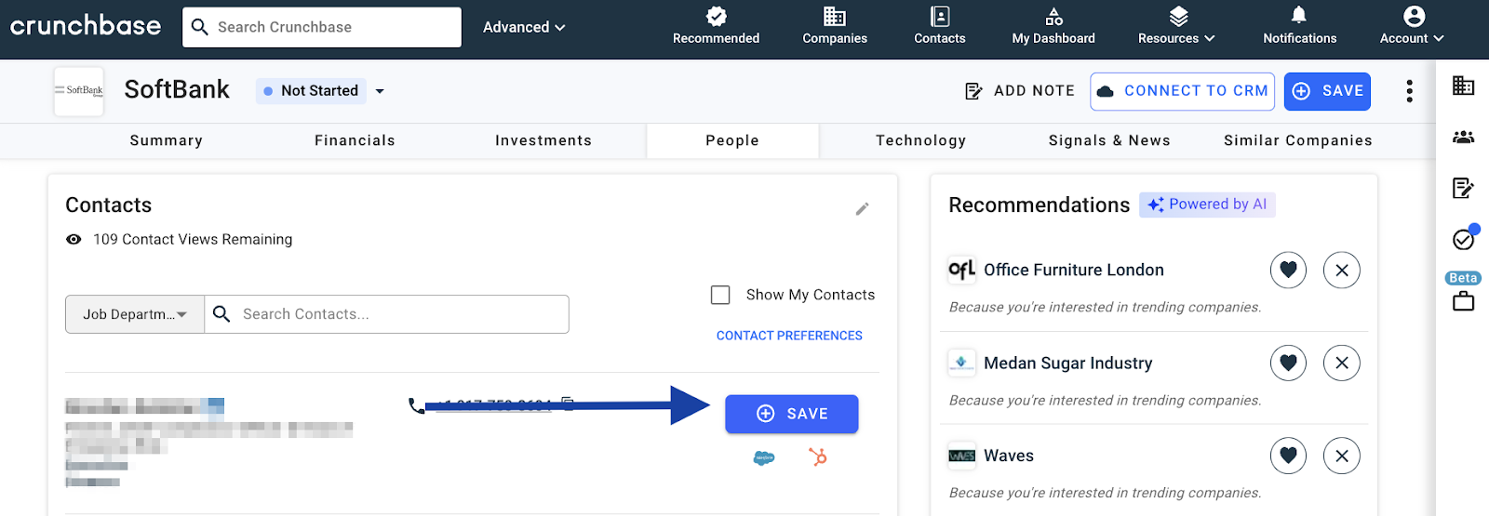The height and width of the screenshot is (516, 1489).
Task: Focus the Search Crunchbase field
Action: [322, 27]
